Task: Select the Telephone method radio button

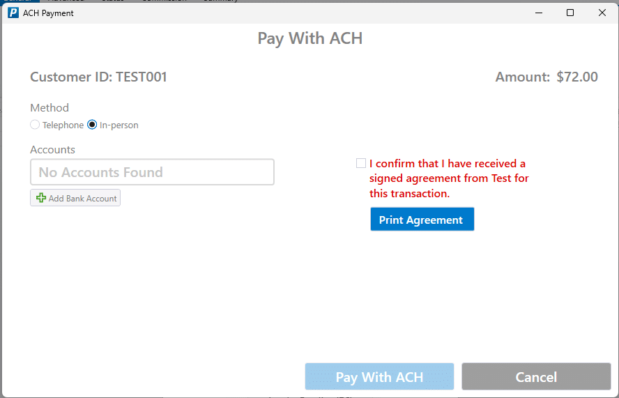Action: 35,125
